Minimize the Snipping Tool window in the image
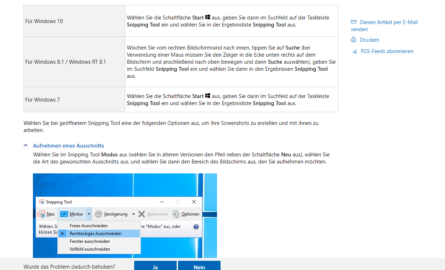 coord(161,202)
